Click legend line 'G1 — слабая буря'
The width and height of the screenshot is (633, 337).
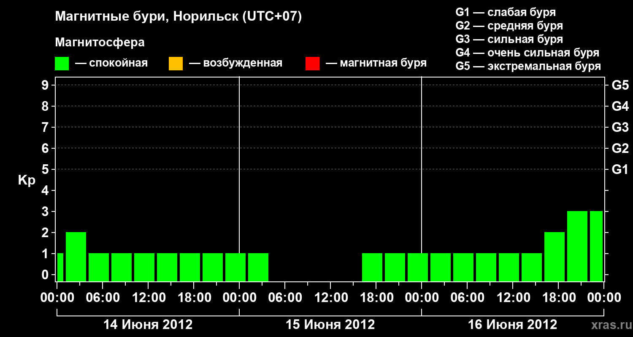[506, 12]
